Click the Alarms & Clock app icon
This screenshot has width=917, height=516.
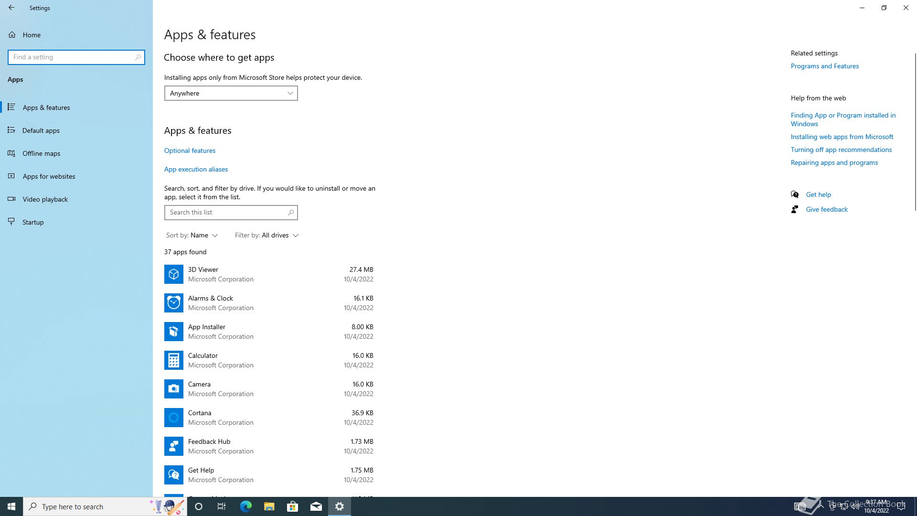(174, 303)
